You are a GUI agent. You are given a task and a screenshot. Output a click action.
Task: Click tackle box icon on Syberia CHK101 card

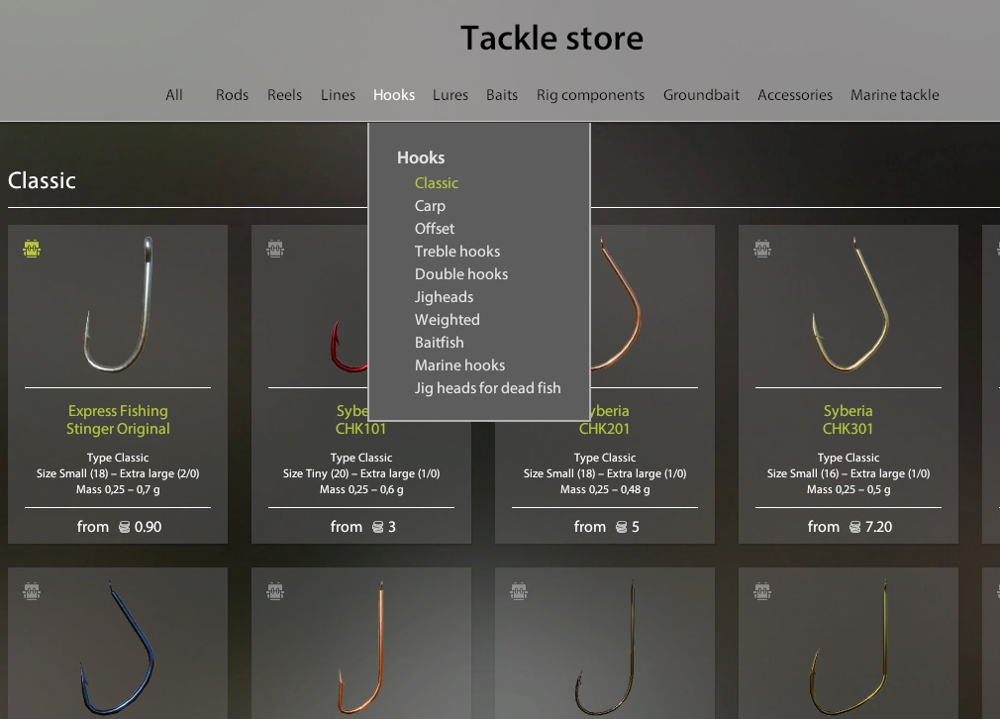[x=275, y=249]
